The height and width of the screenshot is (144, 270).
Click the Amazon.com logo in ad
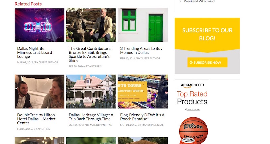click(x=192, y=85)
